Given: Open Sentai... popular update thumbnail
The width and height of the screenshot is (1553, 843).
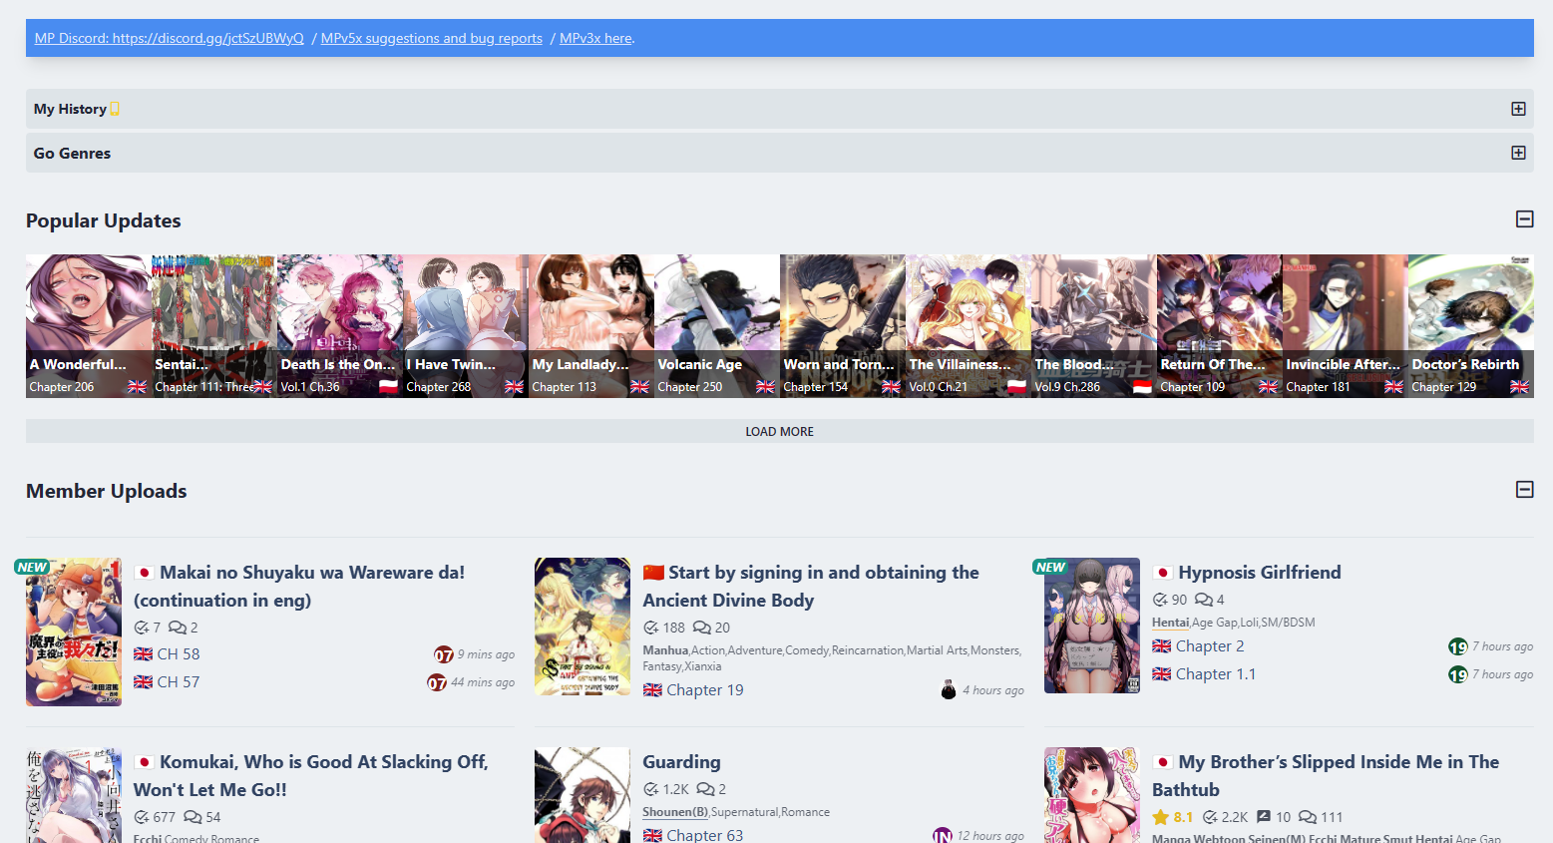Looking at the screenshot, I should pyautogui.click(x=214, y=326).
